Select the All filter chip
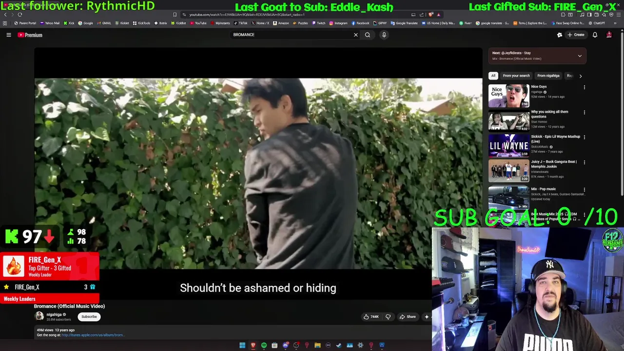 pos(493,76)
